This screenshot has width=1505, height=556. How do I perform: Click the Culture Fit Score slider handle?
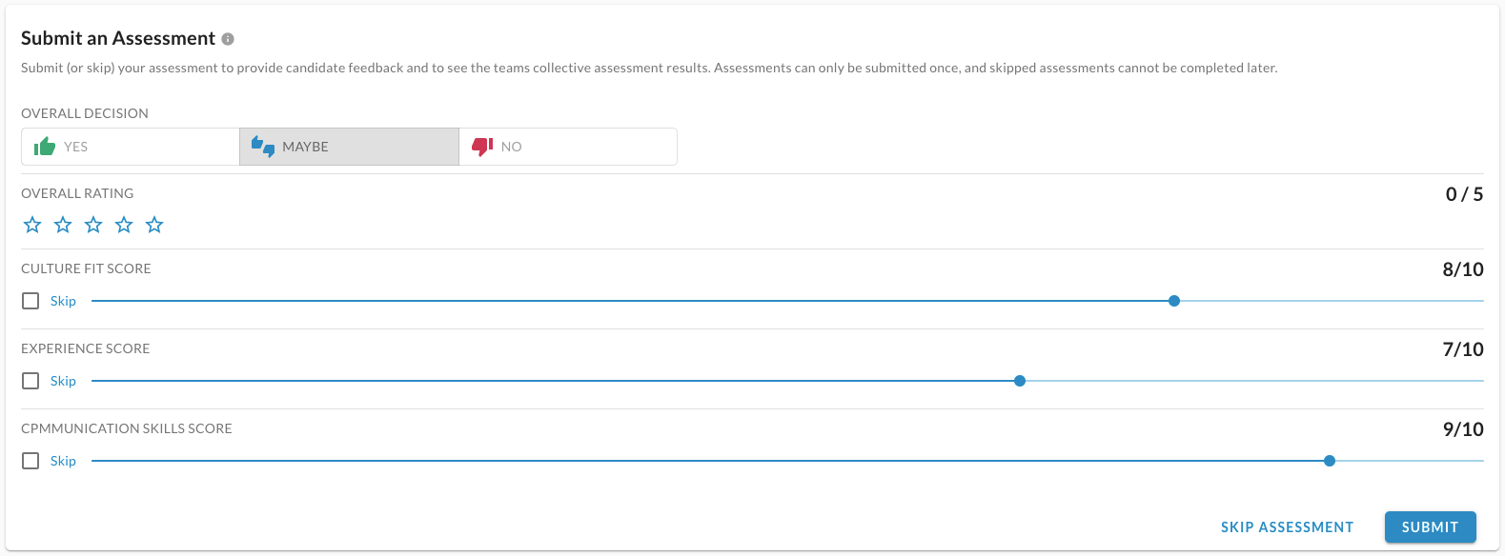pyautogui.click(x=1174, y=301)
